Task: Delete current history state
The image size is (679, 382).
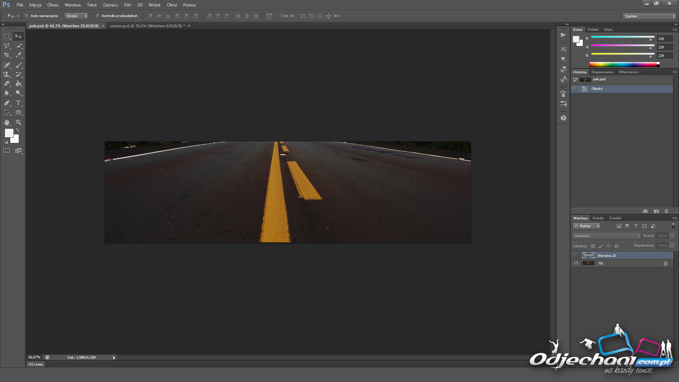Action: click(667, 211)
